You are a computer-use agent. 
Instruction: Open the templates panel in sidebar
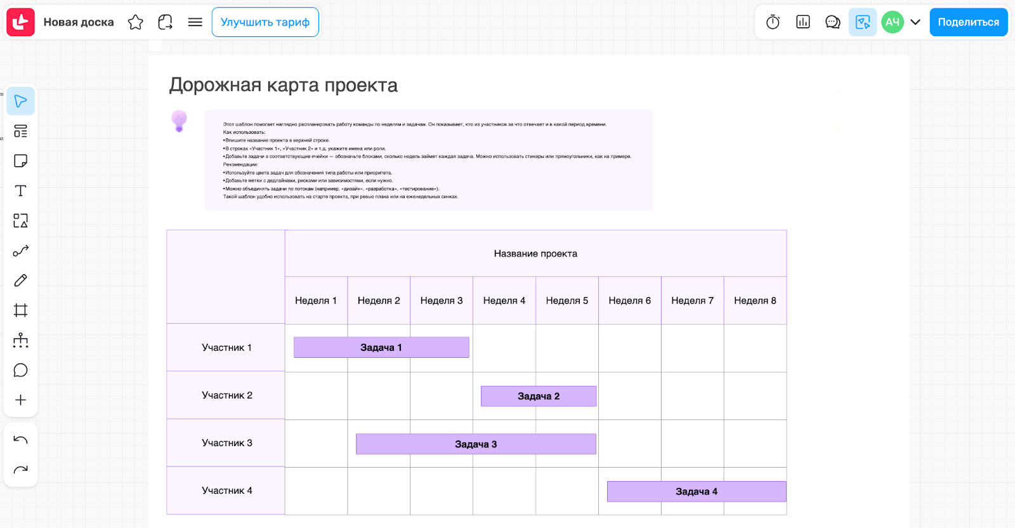[x=20, y=131]
